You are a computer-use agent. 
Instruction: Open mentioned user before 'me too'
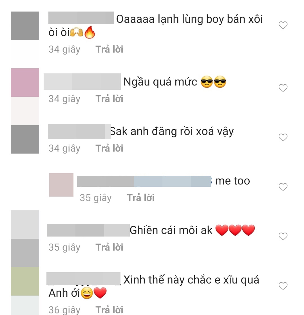(173, 181)
